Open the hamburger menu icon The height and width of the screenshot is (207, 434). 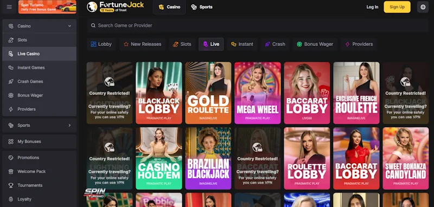coord(9,7)
